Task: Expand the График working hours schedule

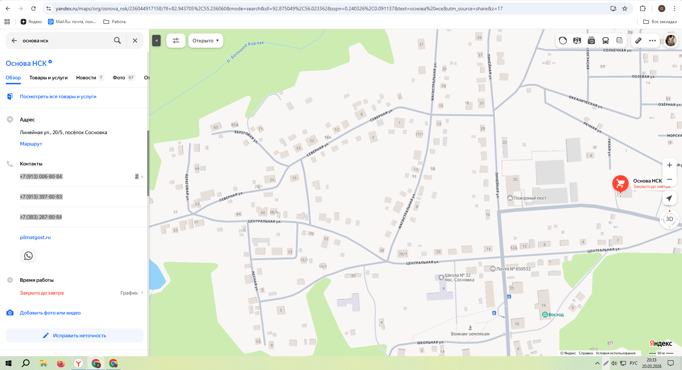Action: (x=132, y=293)
